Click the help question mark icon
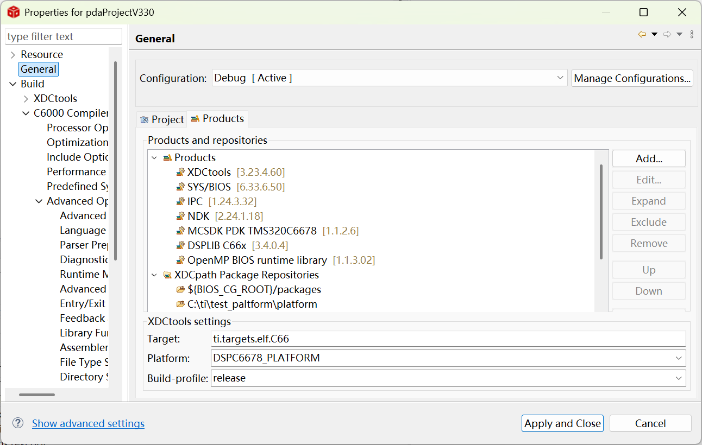Viewport: 702px width, 445px height. click(18, 423)
